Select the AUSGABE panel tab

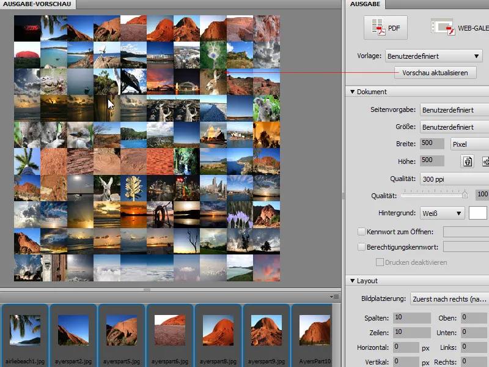click(365, 4)
